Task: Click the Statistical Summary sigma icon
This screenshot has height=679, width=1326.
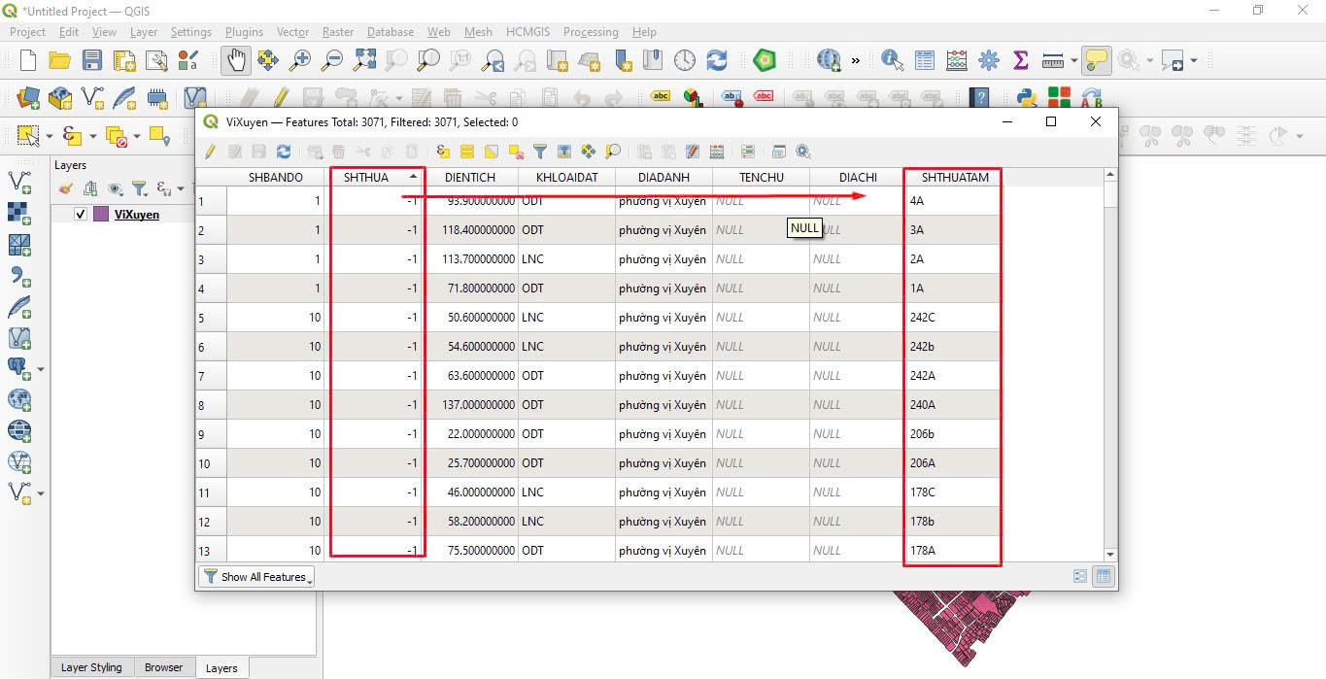Action: pos(1020,60)
